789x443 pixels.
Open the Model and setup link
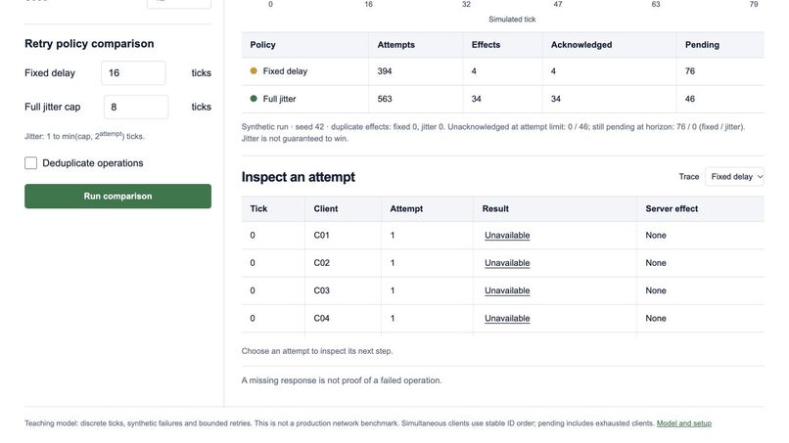coord(684,423)
